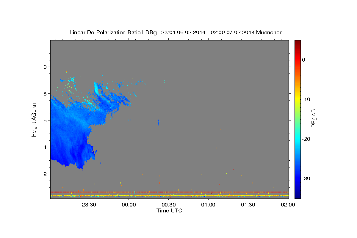Click the height tick label 4
This screenshot has height=238, width=357.
point(45,147)
